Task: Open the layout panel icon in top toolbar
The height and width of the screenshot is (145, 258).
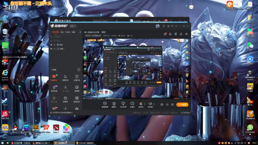Action: click(x=176, y=34)
